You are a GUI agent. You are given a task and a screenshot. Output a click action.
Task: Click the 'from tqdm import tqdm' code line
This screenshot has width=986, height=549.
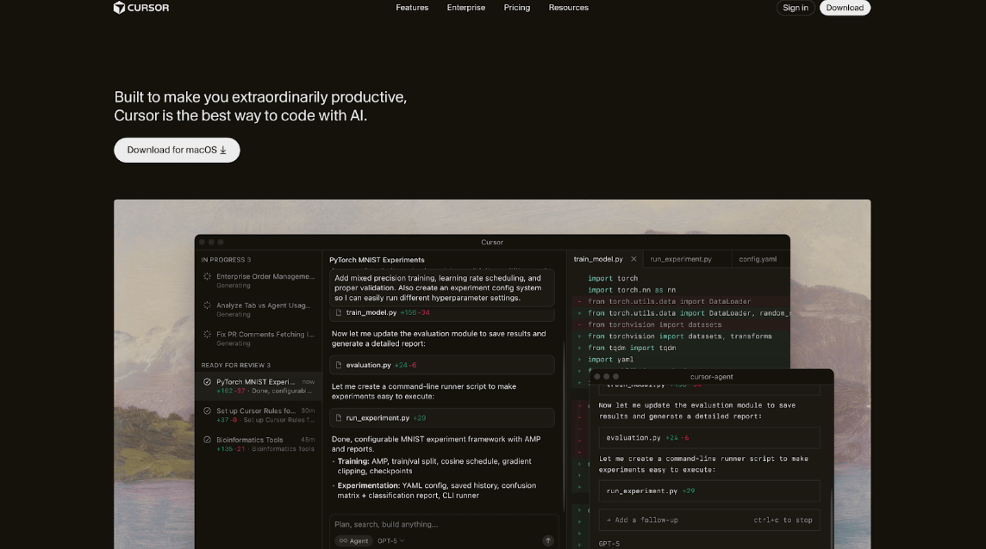tap(632, 348)
